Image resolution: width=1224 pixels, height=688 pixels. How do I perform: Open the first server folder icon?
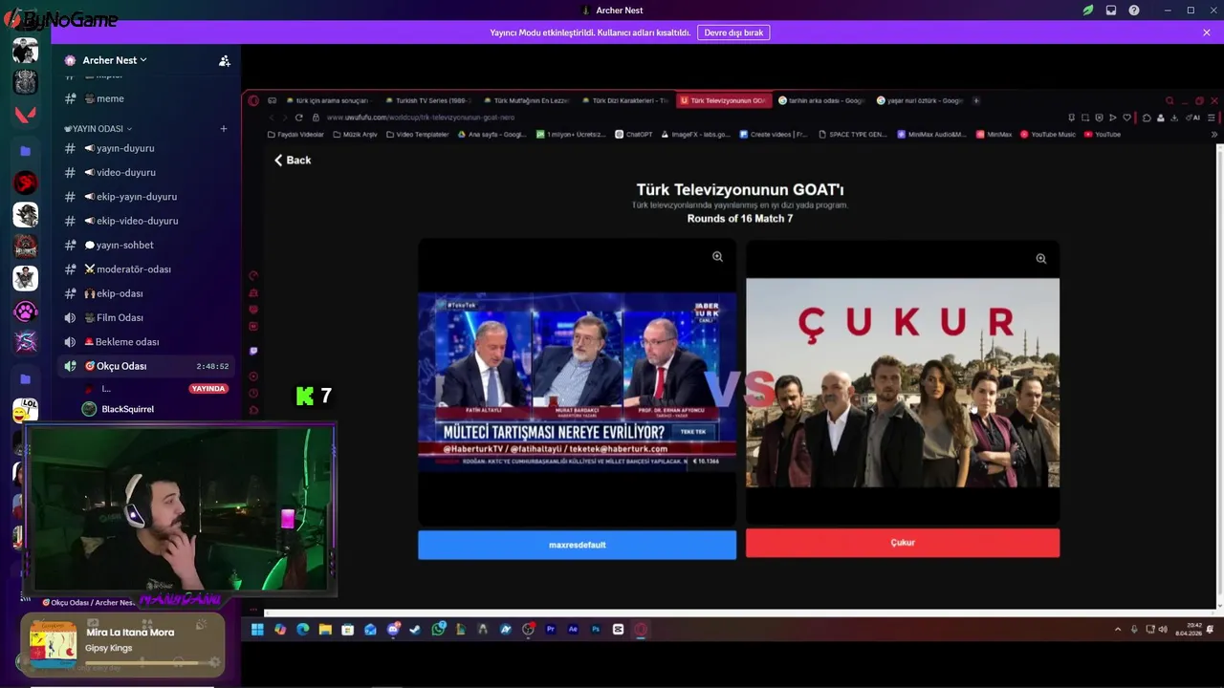point(26,151)
